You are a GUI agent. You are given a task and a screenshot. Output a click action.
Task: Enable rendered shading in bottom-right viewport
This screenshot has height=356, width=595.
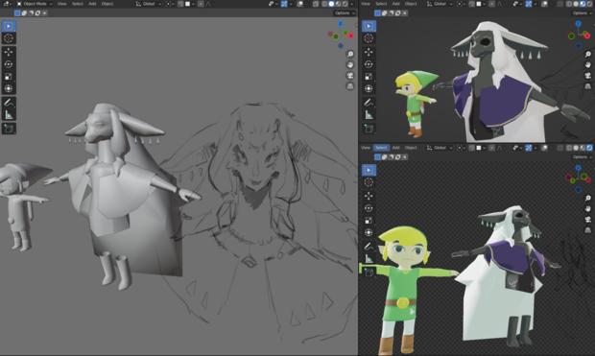click(x=589, y=148)
